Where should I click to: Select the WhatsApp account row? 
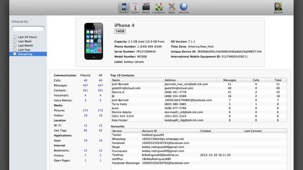coord(199,139)
